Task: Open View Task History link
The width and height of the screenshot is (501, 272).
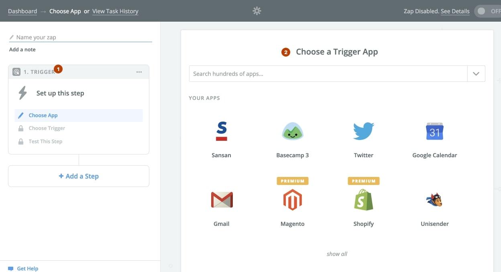Action: [x=115, y=11]
